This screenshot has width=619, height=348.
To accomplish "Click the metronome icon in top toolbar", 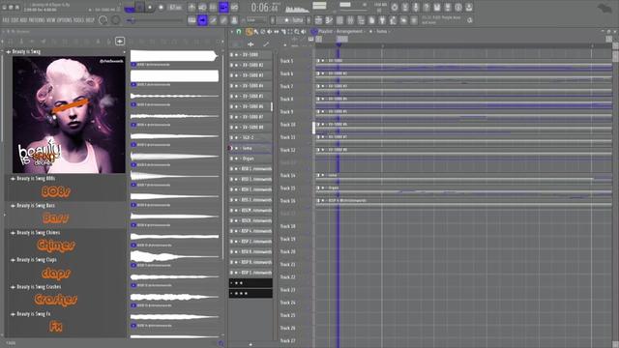I will [x=192, y=7].
